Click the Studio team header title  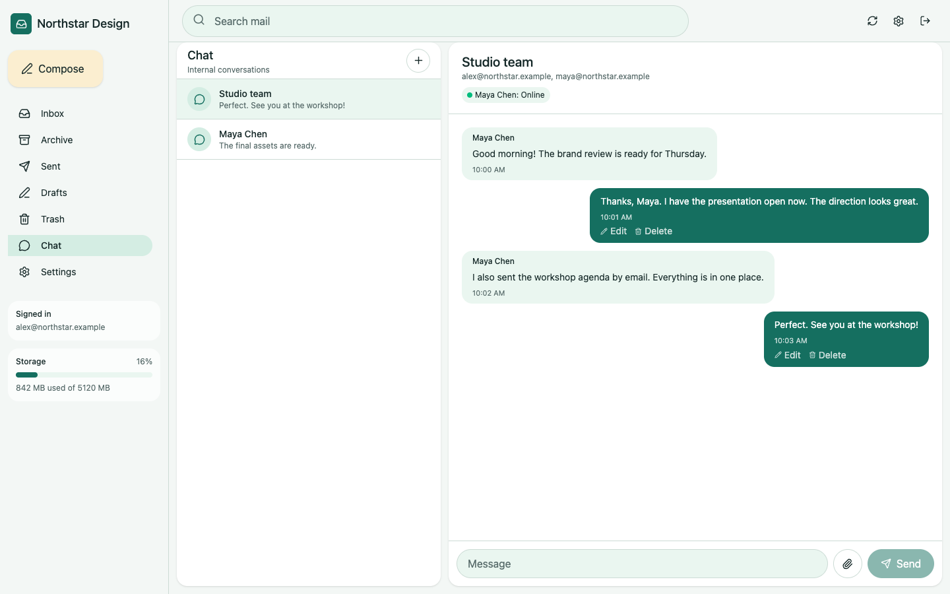coord(497,62)
